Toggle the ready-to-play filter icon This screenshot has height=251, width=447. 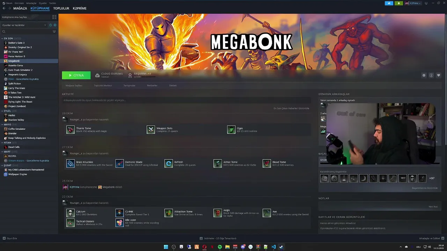pos(55,25)
